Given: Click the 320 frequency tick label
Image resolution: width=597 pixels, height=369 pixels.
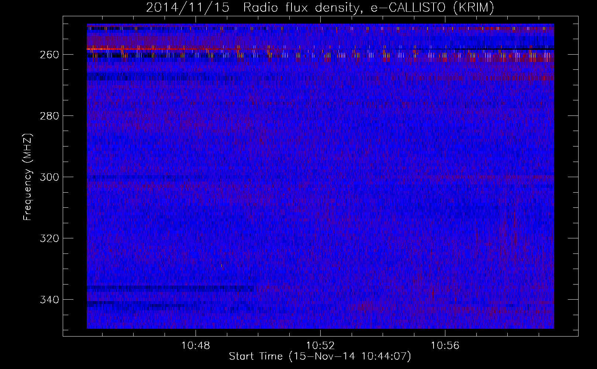Looking at the screenshot, I should click(49, 238).
